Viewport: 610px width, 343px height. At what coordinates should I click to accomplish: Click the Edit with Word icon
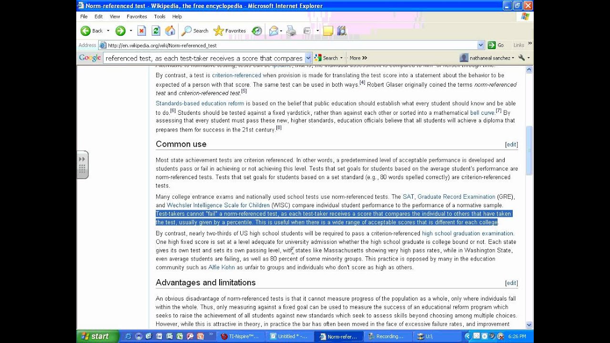point(307,31)
